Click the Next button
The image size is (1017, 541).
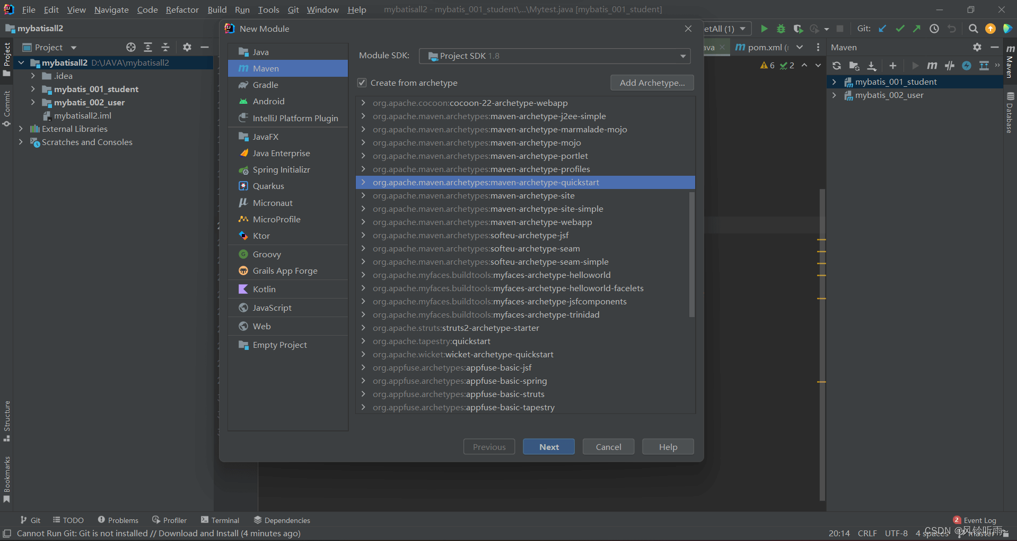coord(549,447)
